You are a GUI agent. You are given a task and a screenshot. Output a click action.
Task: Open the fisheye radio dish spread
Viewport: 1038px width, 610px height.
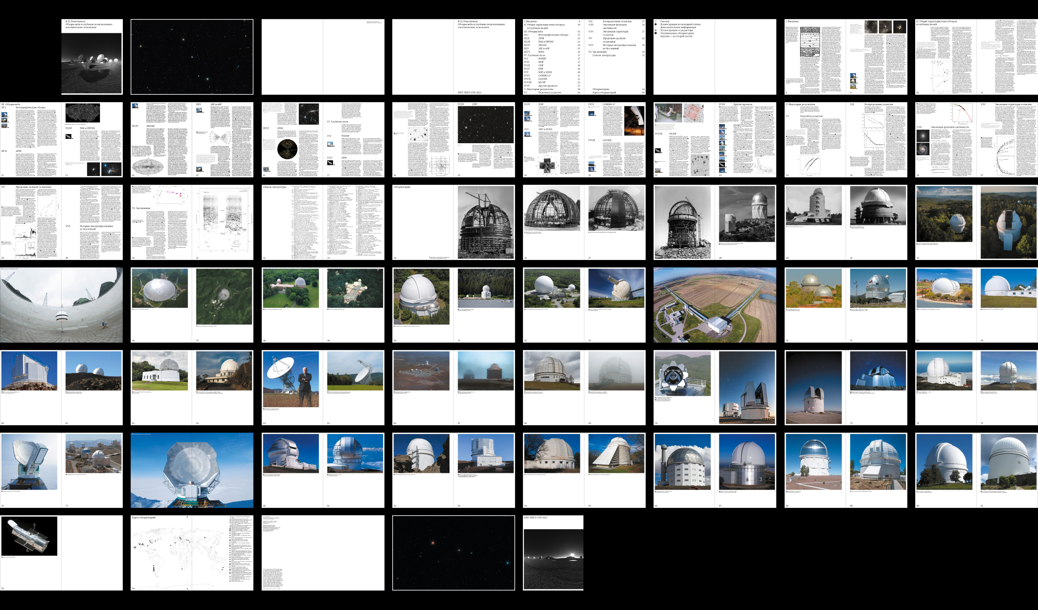click(x=61, y=305)
